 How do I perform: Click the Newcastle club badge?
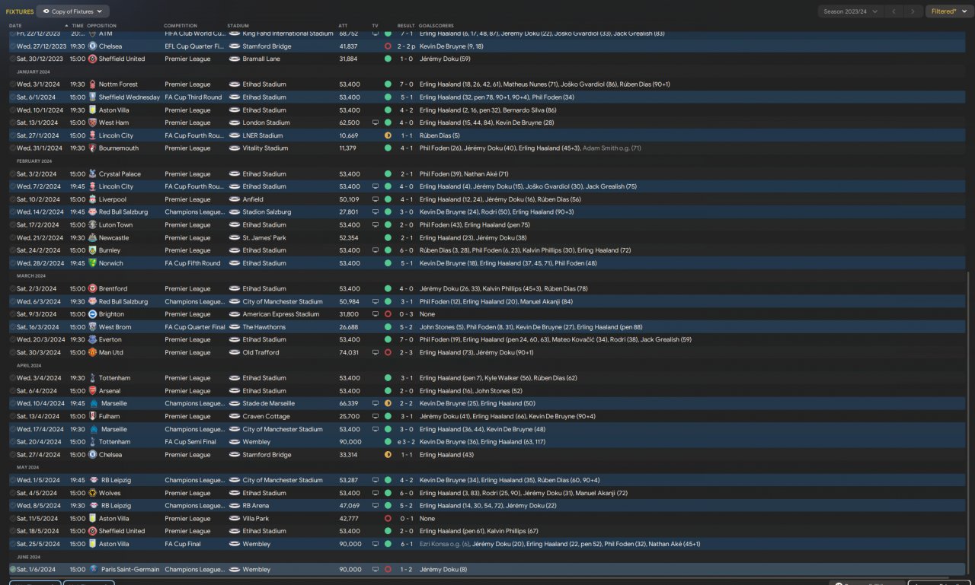tap(92, 237)
